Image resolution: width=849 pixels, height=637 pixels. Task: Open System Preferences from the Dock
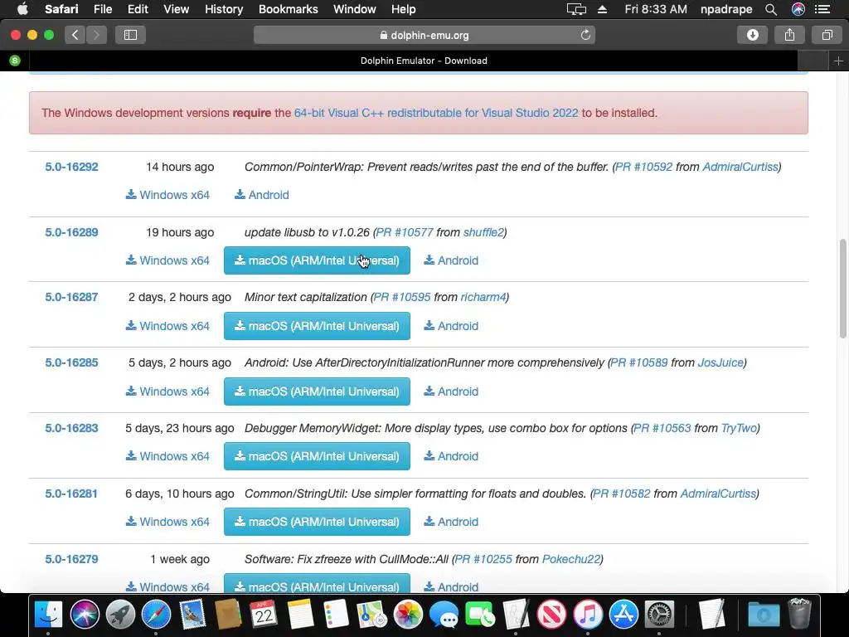pos(659,615)
